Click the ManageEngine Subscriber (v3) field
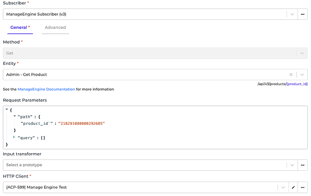The height and width of the screenshot is (196, 311). coord(151,14)
